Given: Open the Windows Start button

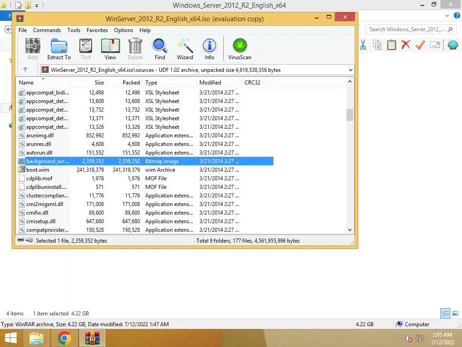Looking at the screenshot, I should (x=11, y=338).
